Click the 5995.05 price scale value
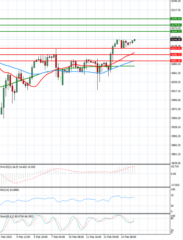 click(176, 100)
